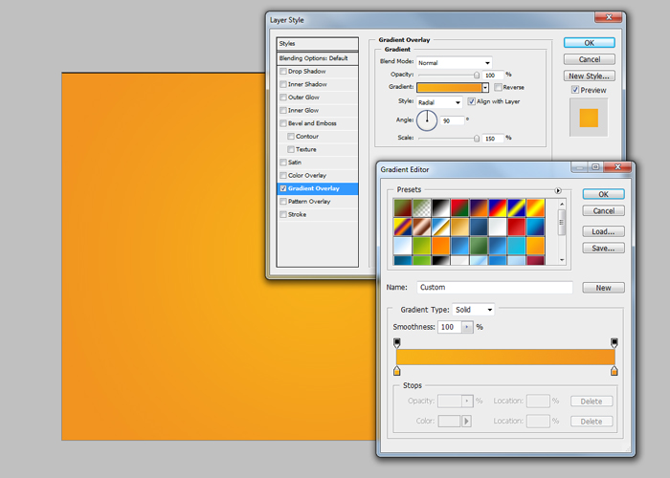
Task: Click the New Style button
Action: coord(589,76)
